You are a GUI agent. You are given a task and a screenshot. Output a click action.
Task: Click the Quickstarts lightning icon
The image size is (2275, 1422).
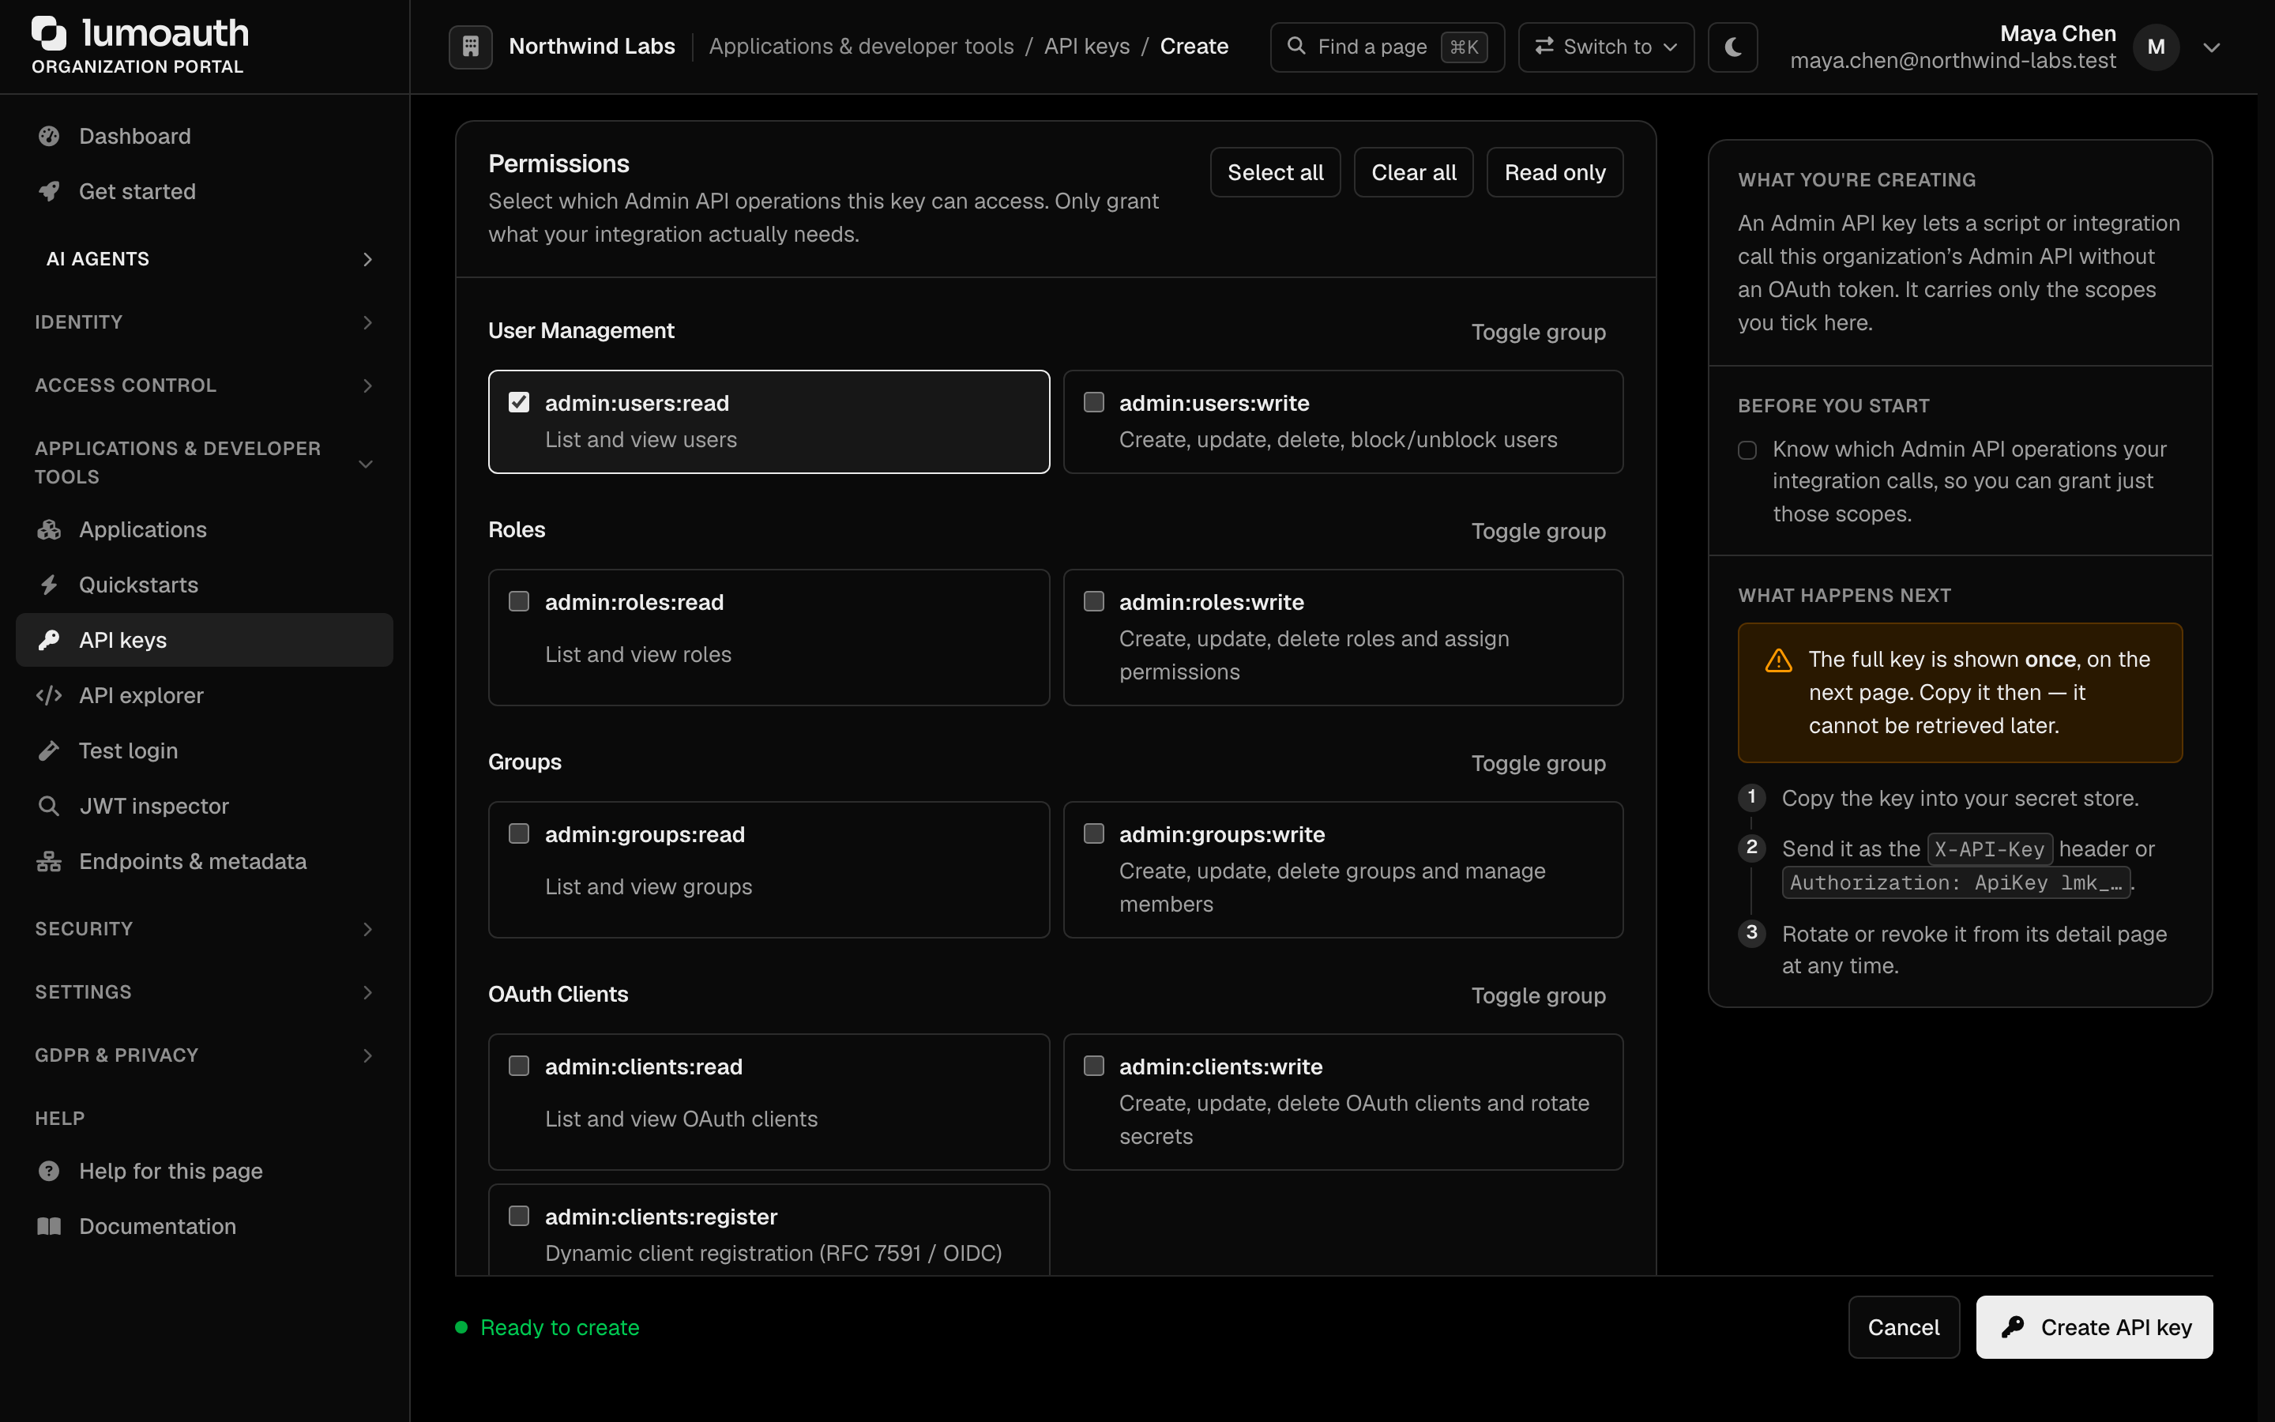[49, 585]
